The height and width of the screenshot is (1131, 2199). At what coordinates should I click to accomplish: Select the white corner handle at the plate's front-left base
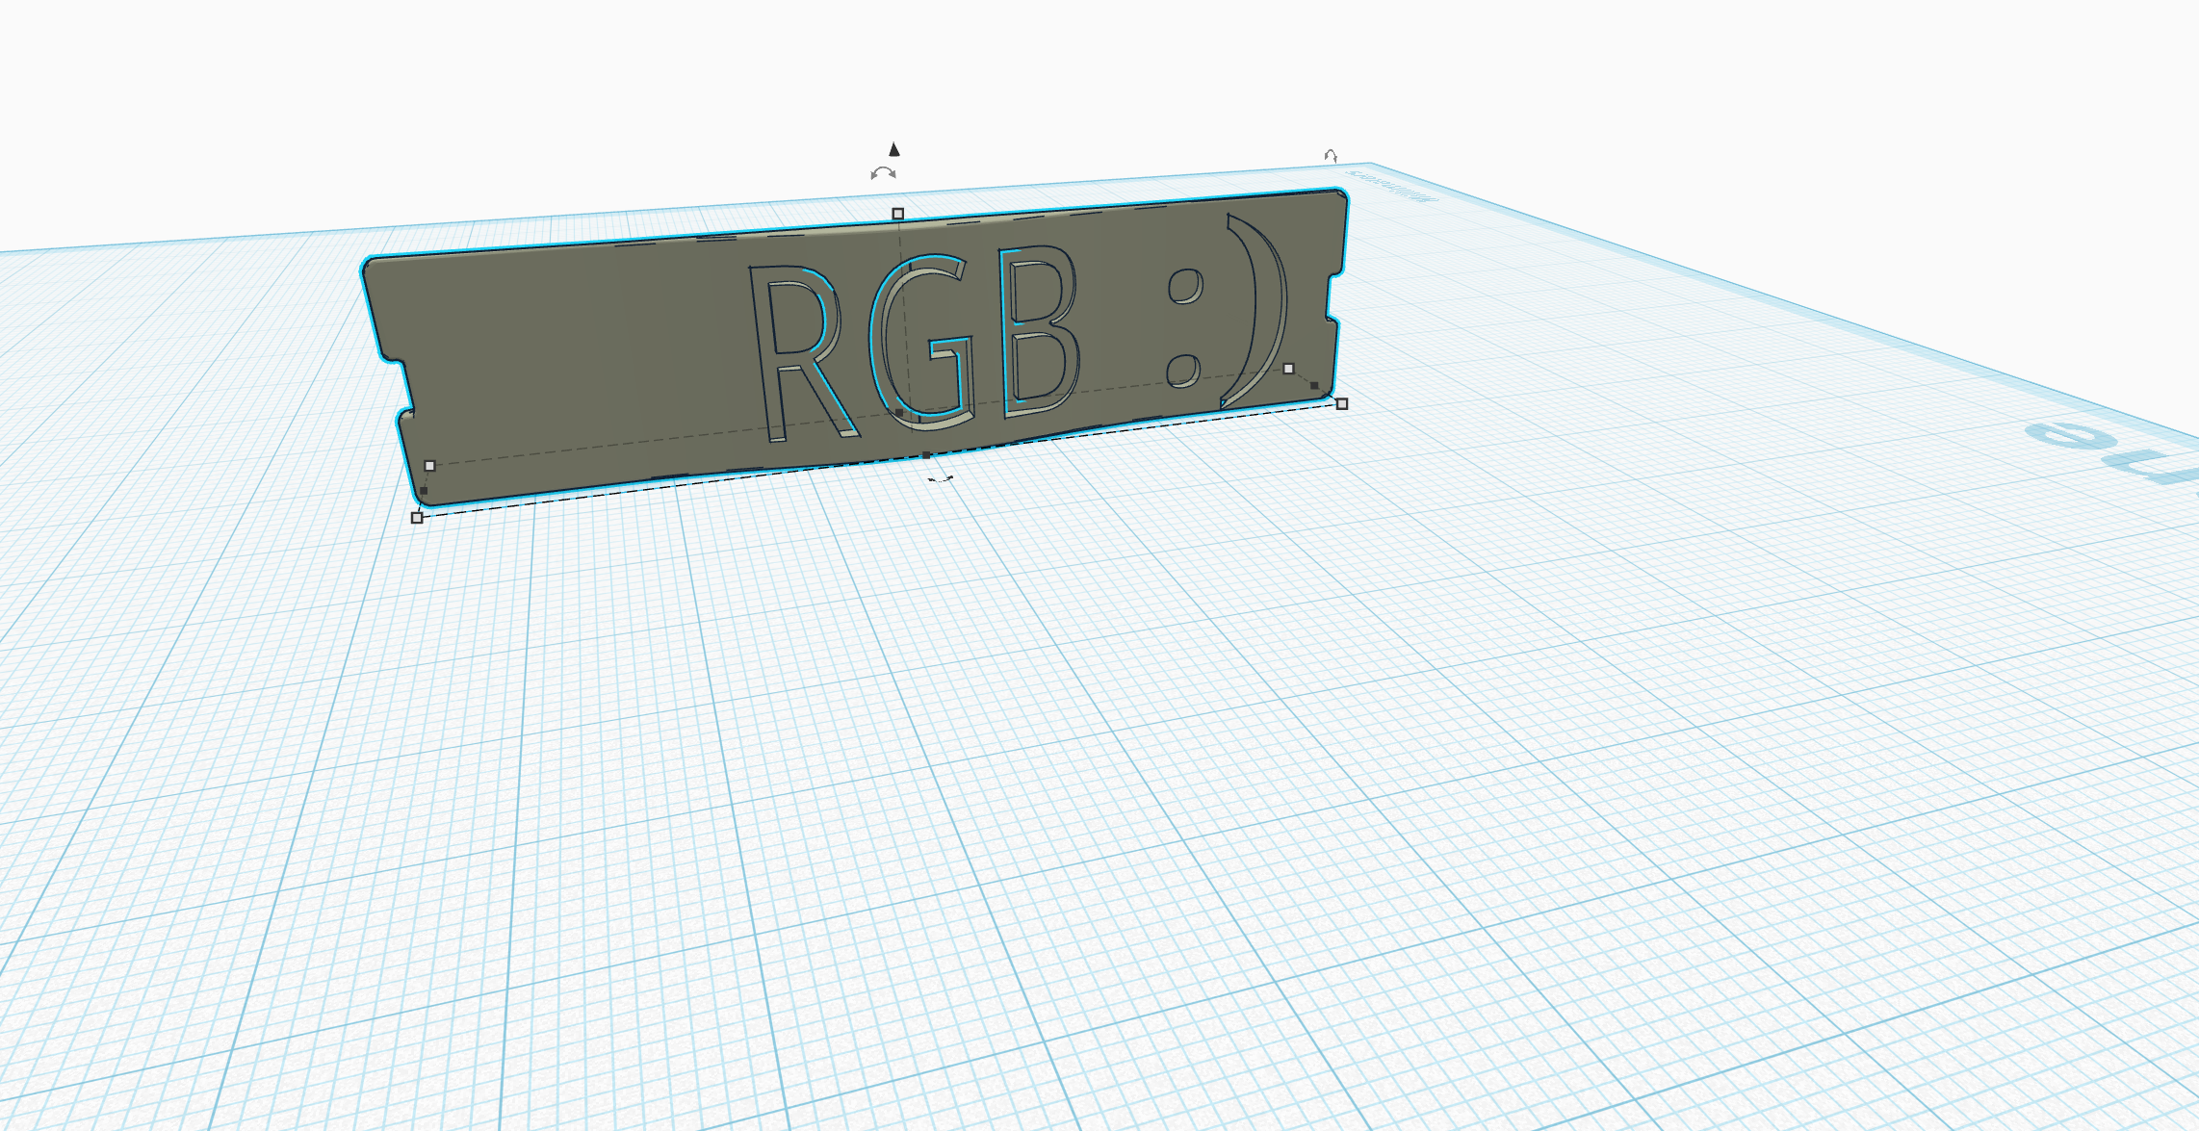(x=417, y=518)
